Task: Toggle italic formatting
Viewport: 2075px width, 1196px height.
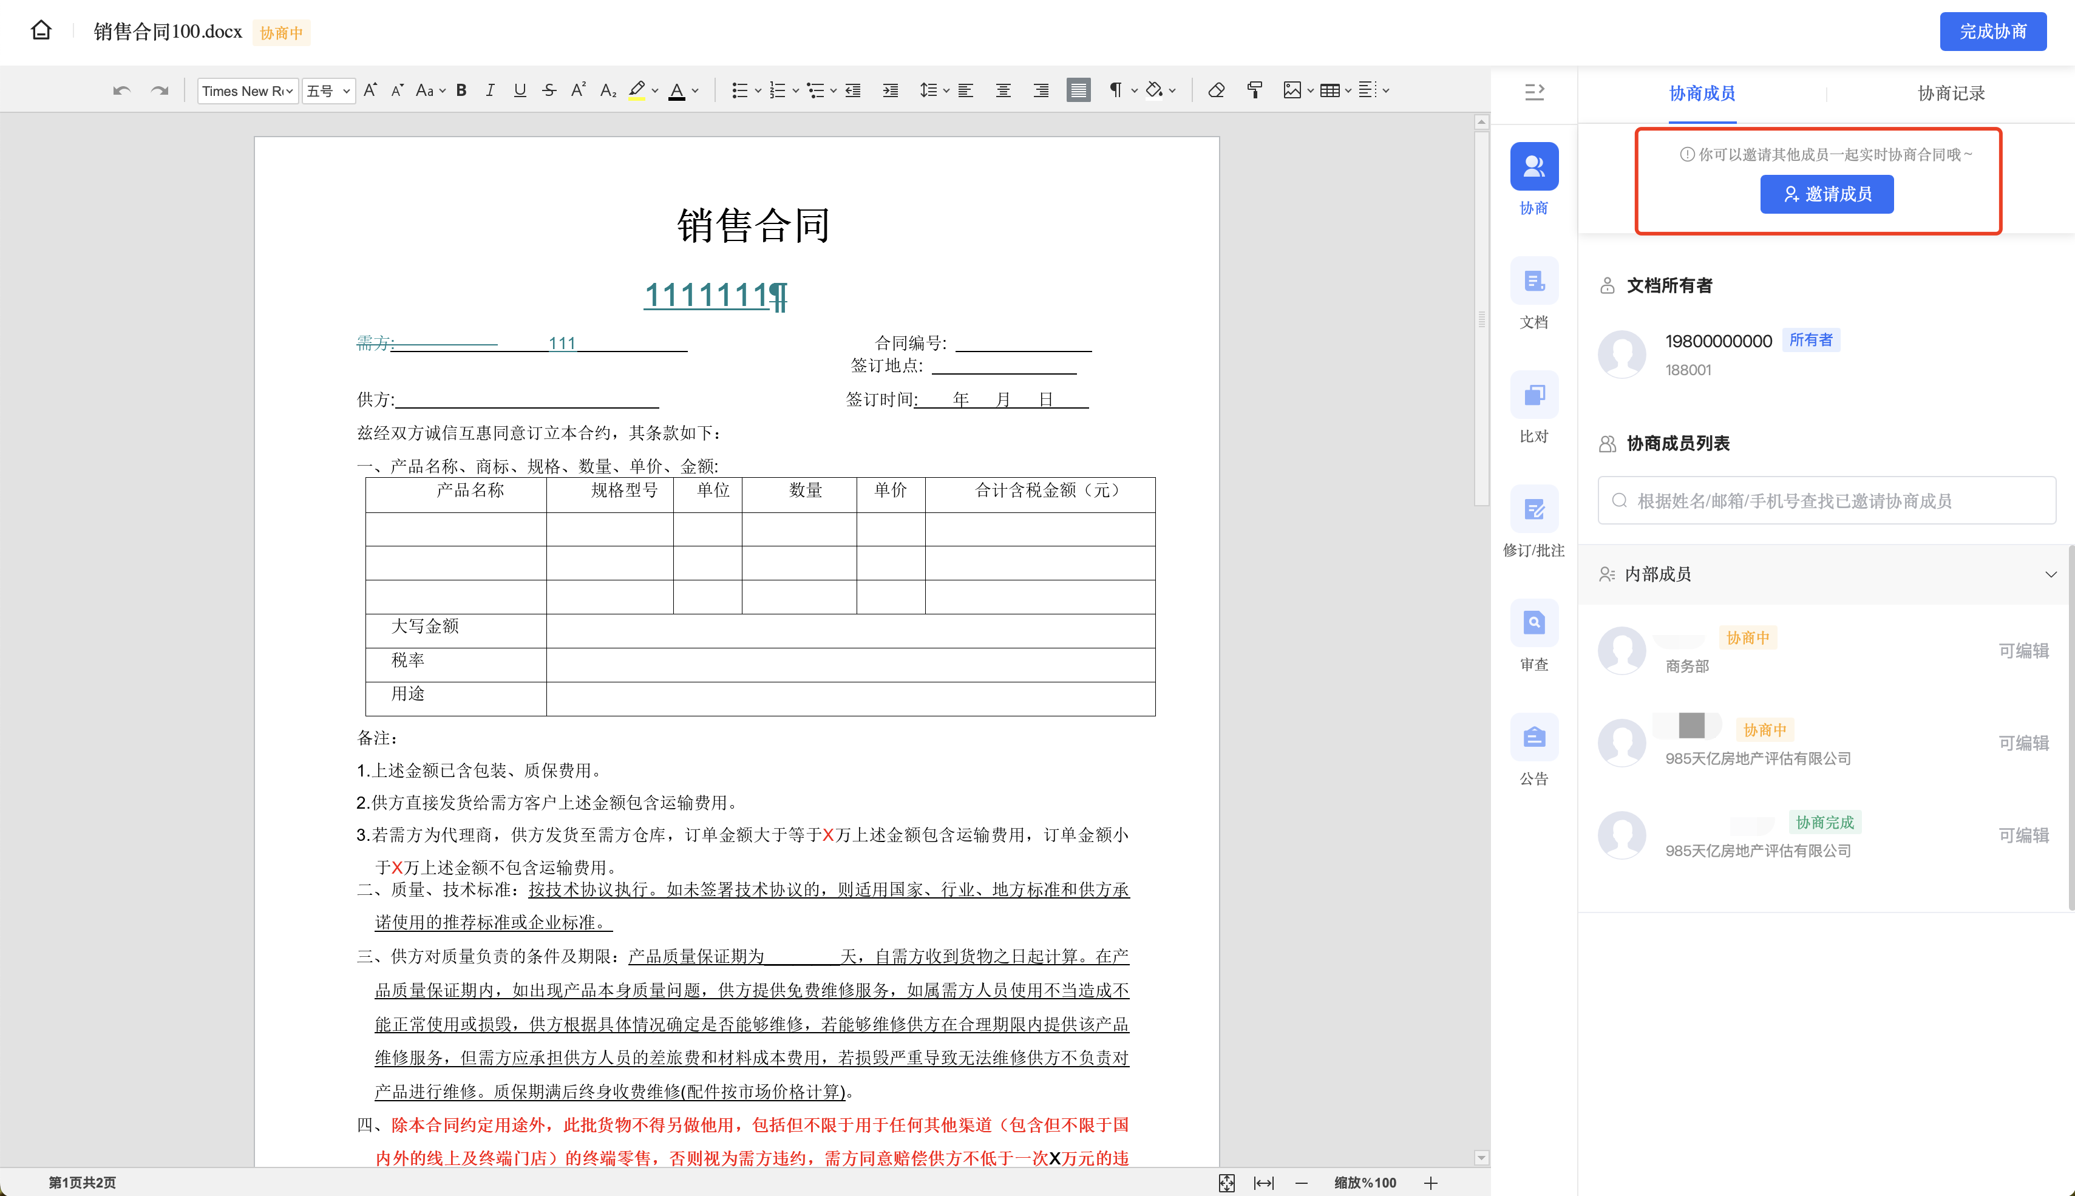Action: click(x=490, y=90)
